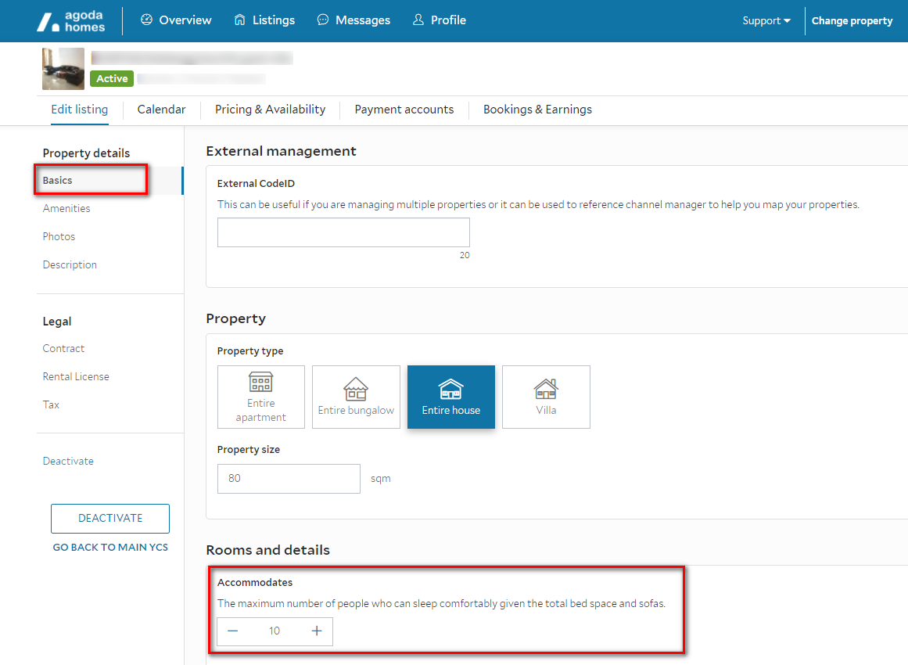Open Amenities in the sidebar
908x665 pixels.
pos(66,209)
